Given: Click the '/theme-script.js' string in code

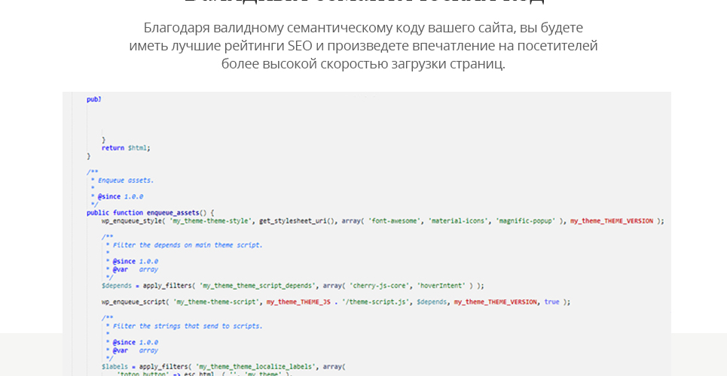Looking at the screenshot, I should (x=376, y=302).
